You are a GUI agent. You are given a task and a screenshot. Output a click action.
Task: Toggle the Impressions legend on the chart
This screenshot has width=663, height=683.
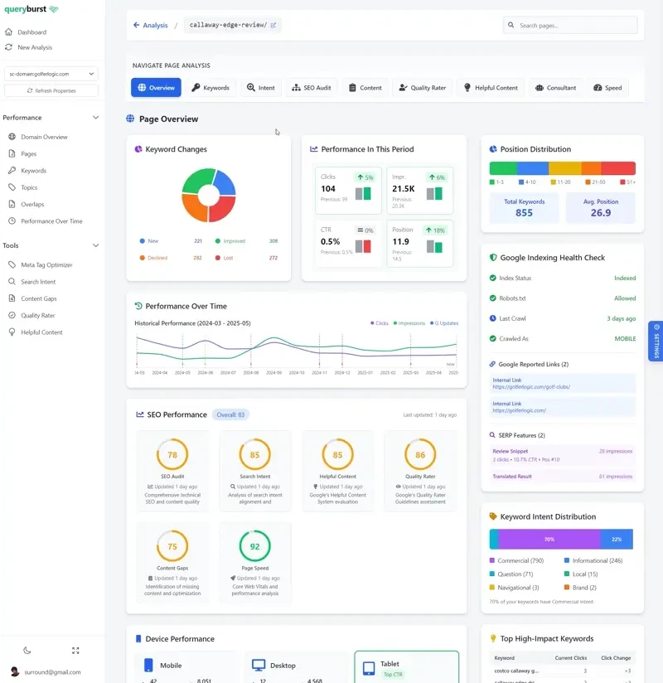tap(409, 323)
